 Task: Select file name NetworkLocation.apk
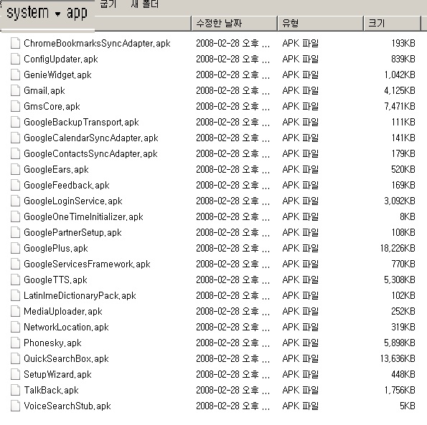[66, 327]
